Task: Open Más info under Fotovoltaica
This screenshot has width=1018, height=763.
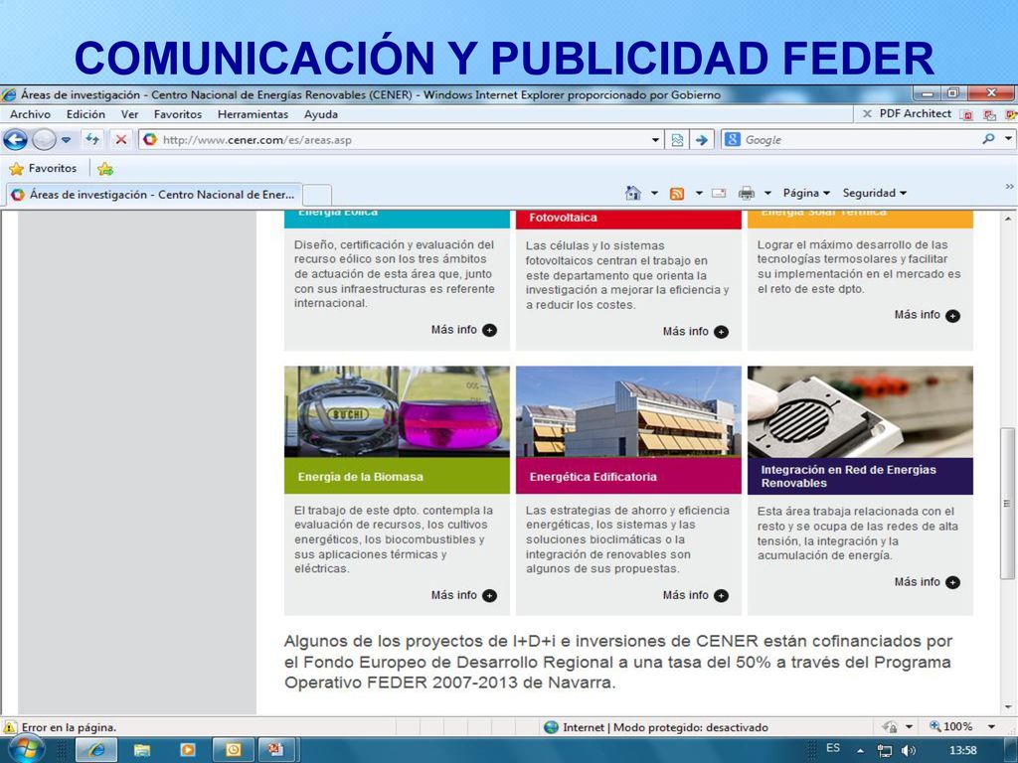Action: point(695,332)
